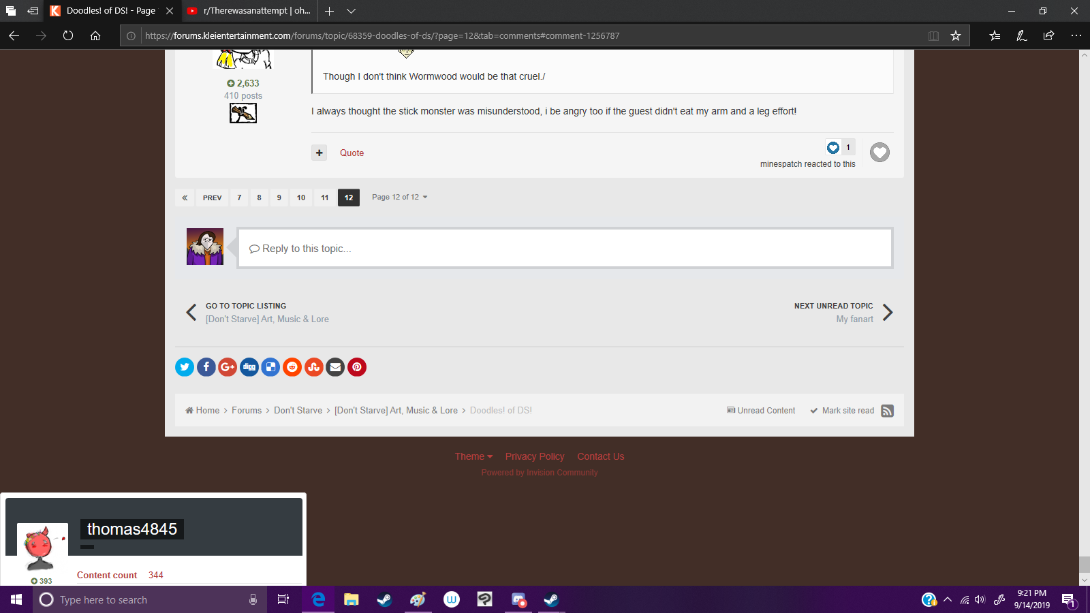Image resolution: width=1090 pixels, height=613 pixels.
Task: Go to page 11 of the topic
Action: tap(325, 198)
